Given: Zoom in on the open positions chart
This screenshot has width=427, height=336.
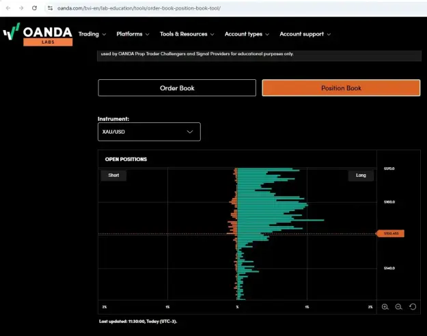Looking at the screenshot, I should 385,307.
